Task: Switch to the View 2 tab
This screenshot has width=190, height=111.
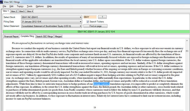Action: [14, 11]
